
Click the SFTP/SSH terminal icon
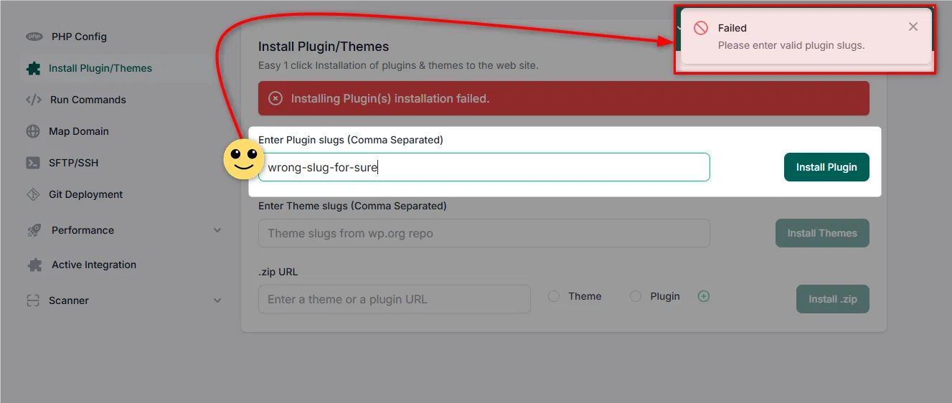(33, 163)
